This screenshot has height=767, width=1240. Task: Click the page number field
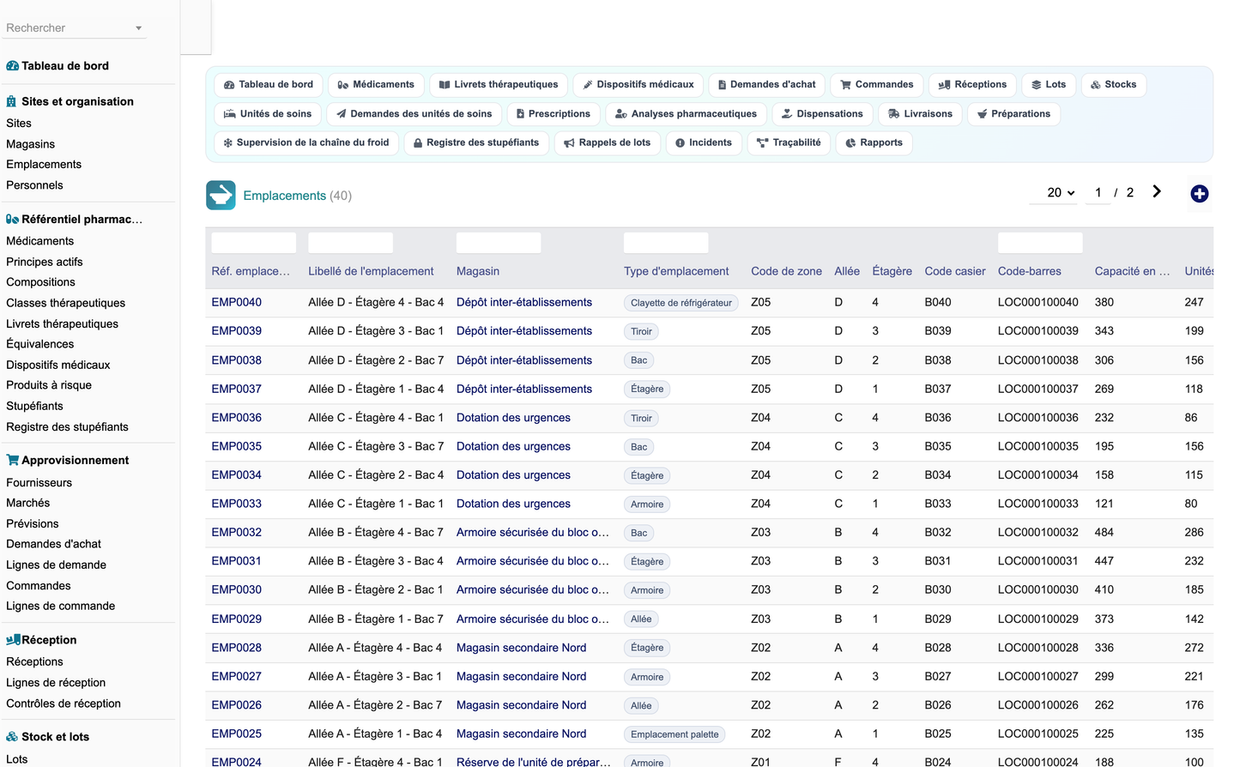pos(1098,193)
